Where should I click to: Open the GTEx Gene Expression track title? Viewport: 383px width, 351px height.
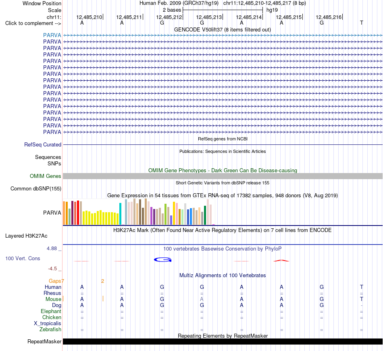click(x=222, y=196)
